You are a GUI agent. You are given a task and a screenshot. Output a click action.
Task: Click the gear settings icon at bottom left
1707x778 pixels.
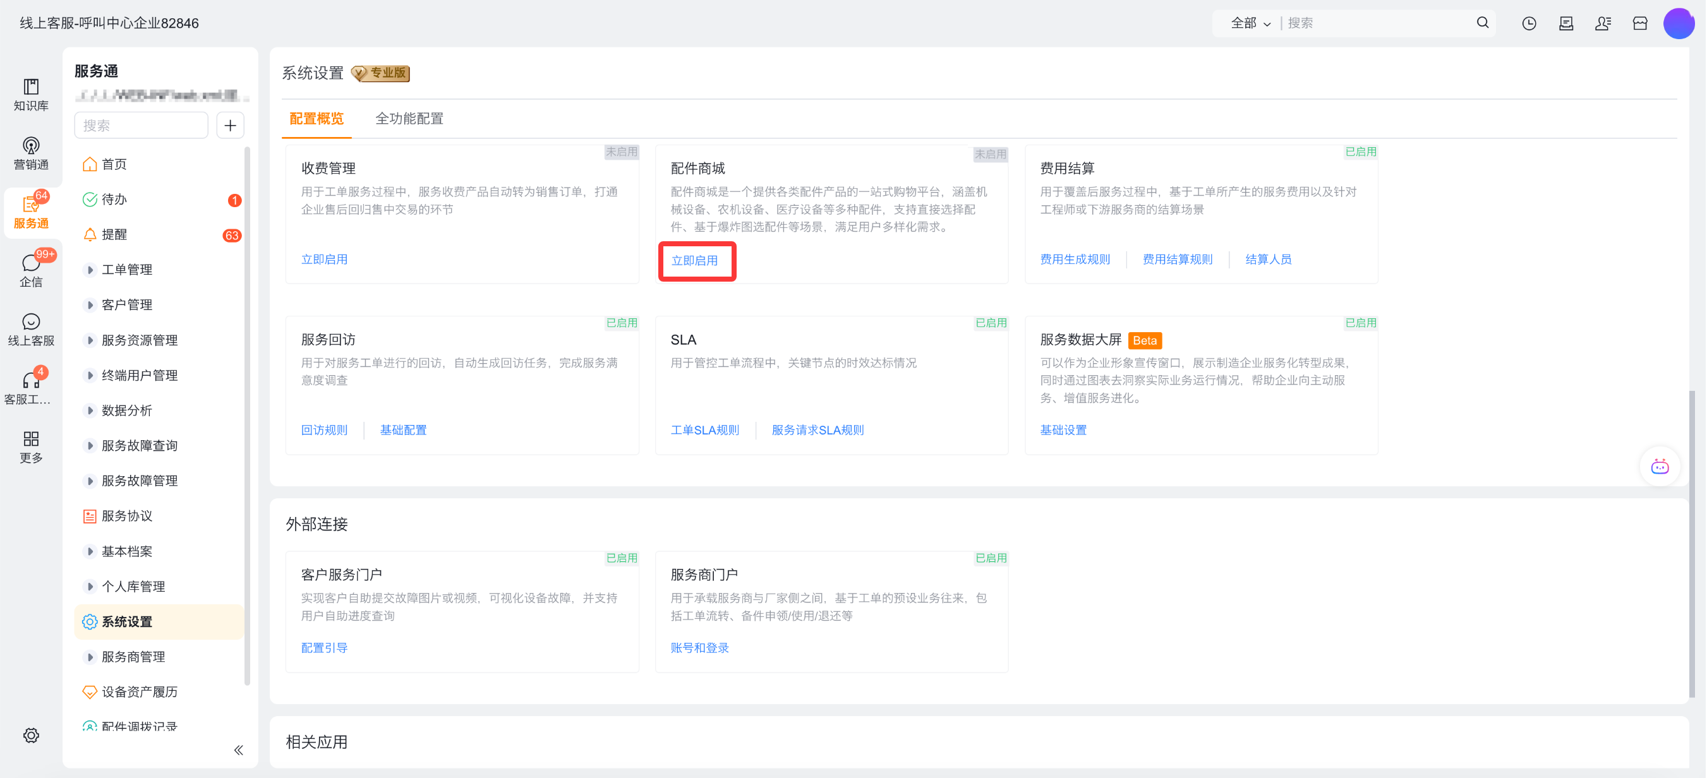30,735
